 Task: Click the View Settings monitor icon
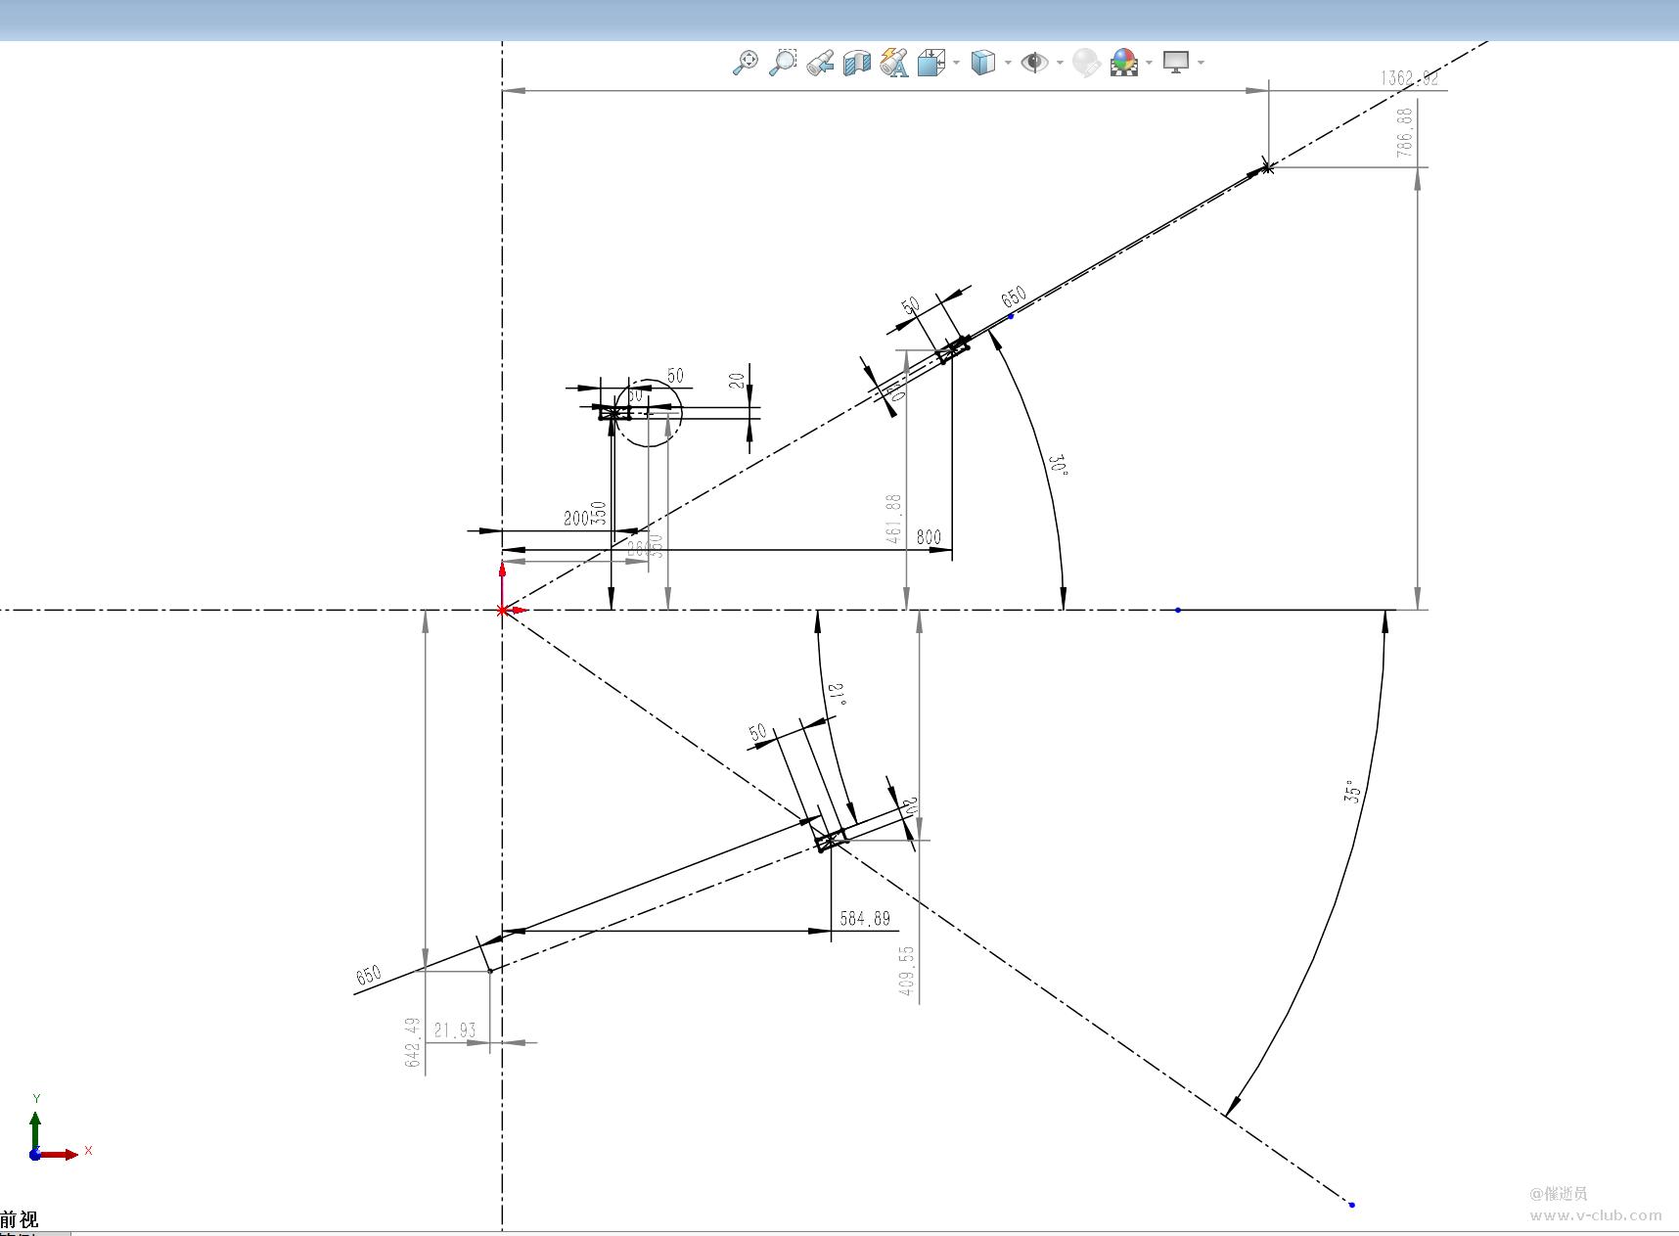1176,63
